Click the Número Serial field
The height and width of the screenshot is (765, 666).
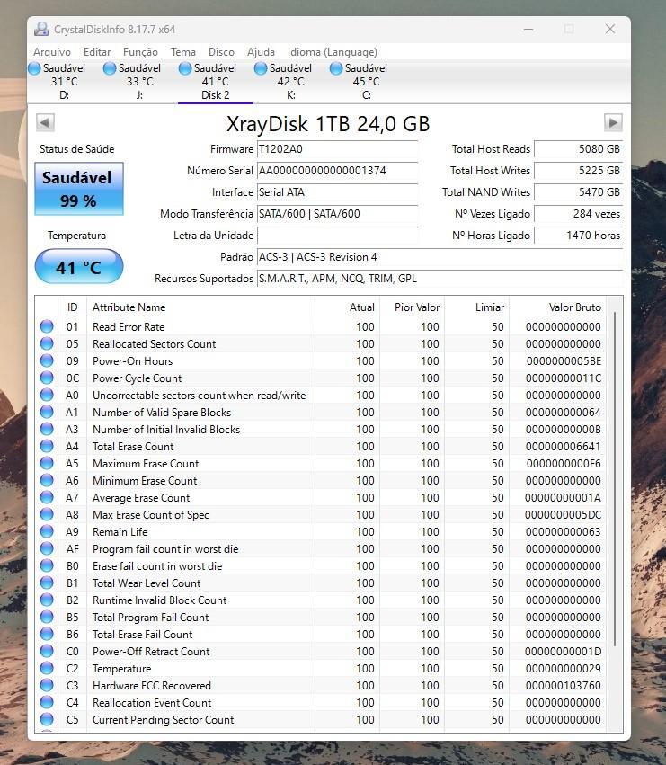[337, 171]
